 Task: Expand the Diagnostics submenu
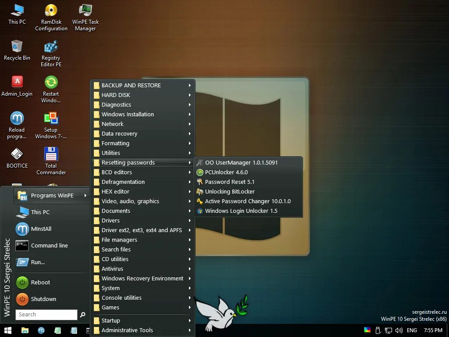coord(143,104)
